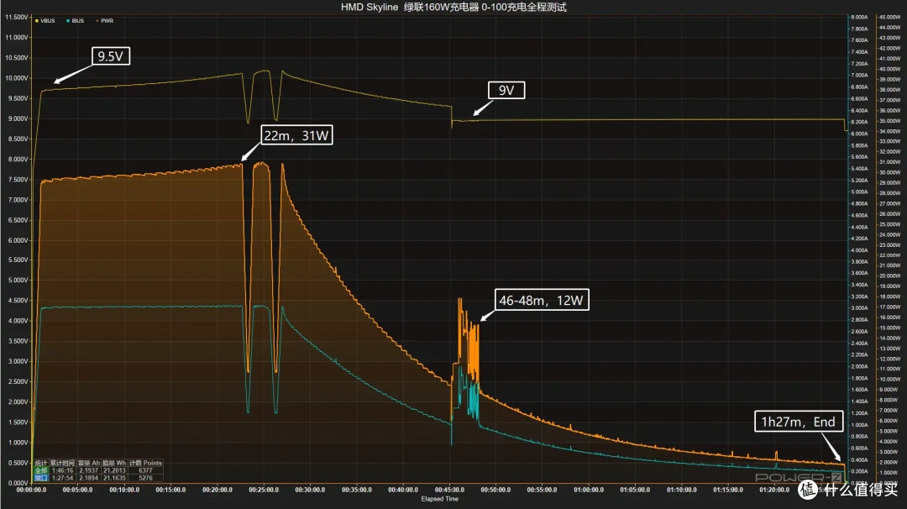Click the 21.1635 energy cell
907x509 pixels.
point(114,479)
